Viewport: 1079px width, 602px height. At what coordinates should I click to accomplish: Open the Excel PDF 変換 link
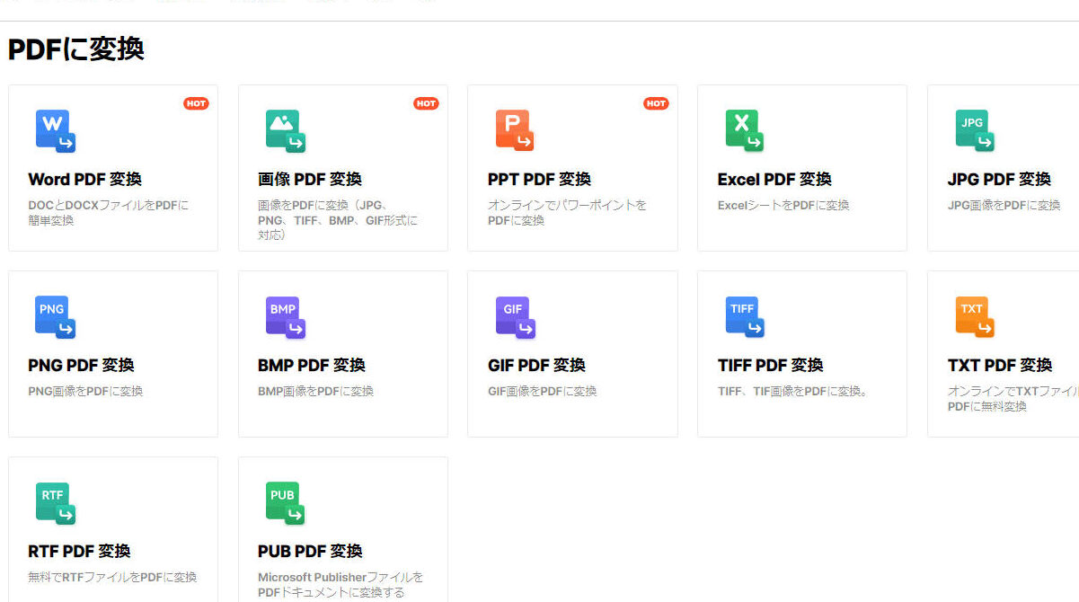(774, 180)
